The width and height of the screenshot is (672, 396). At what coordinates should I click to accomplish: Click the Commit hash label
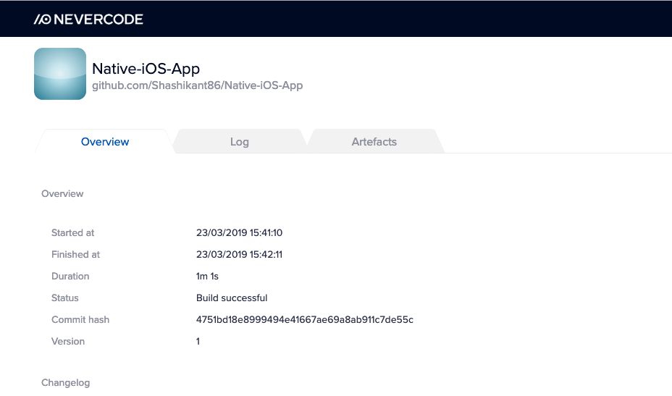pos(80,320)
